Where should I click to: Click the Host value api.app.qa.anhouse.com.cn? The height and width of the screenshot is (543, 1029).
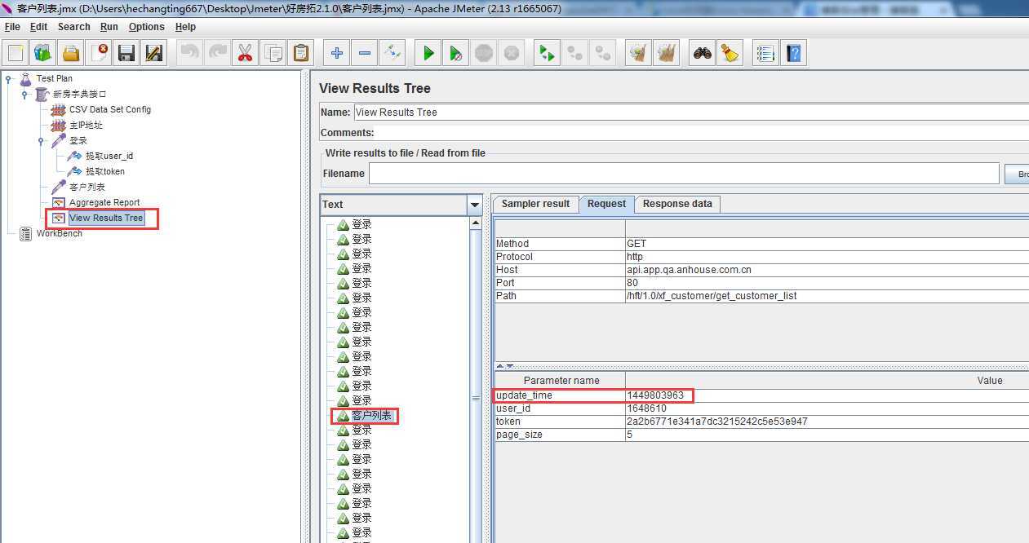(x=689, y=270)
